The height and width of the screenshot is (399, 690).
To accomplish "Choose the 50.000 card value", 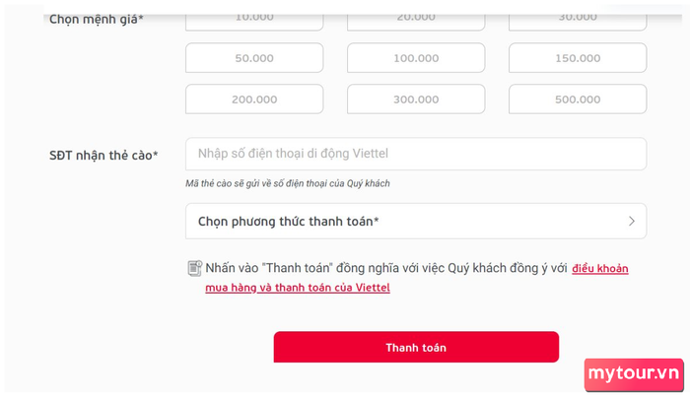I will (254, 58).
